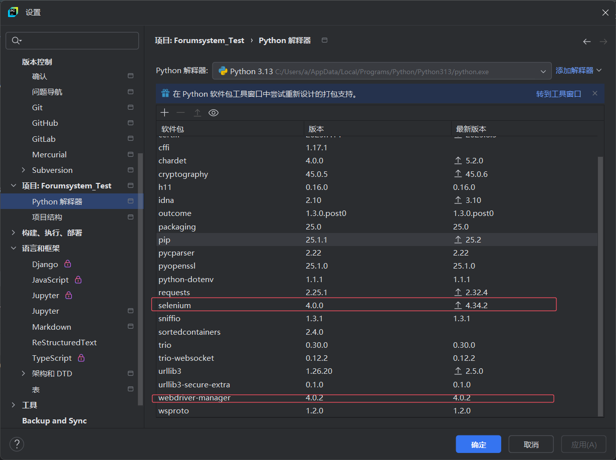
Task: Click the 版本 column header
Action: click(x=377, y=129)
